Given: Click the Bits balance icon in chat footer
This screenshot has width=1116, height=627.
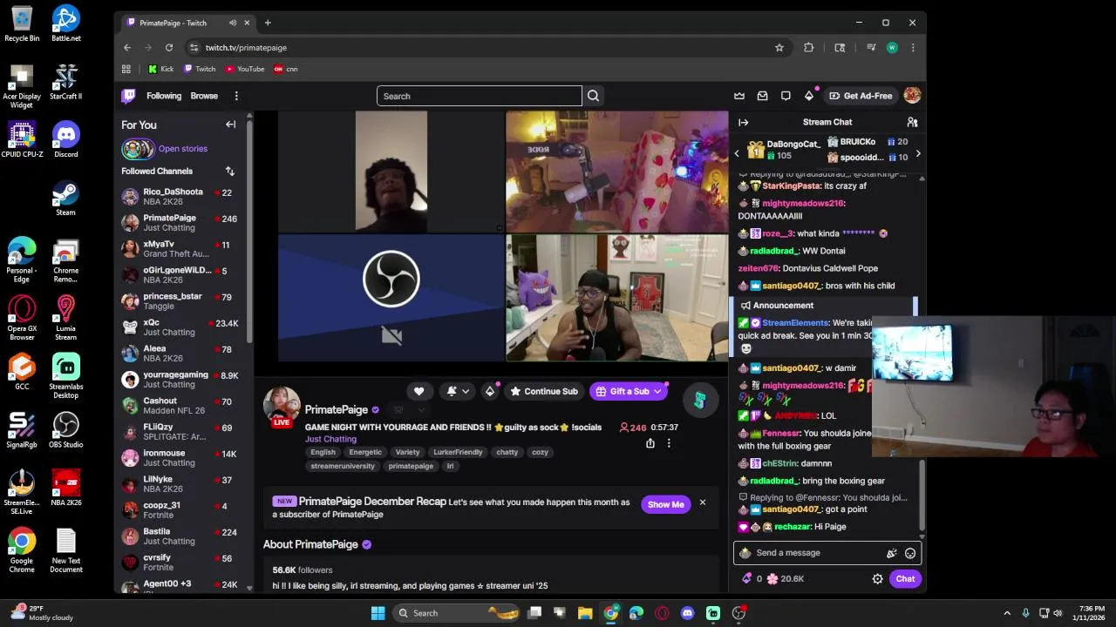Looking at the screenshot, I should (x=746, y=578).
